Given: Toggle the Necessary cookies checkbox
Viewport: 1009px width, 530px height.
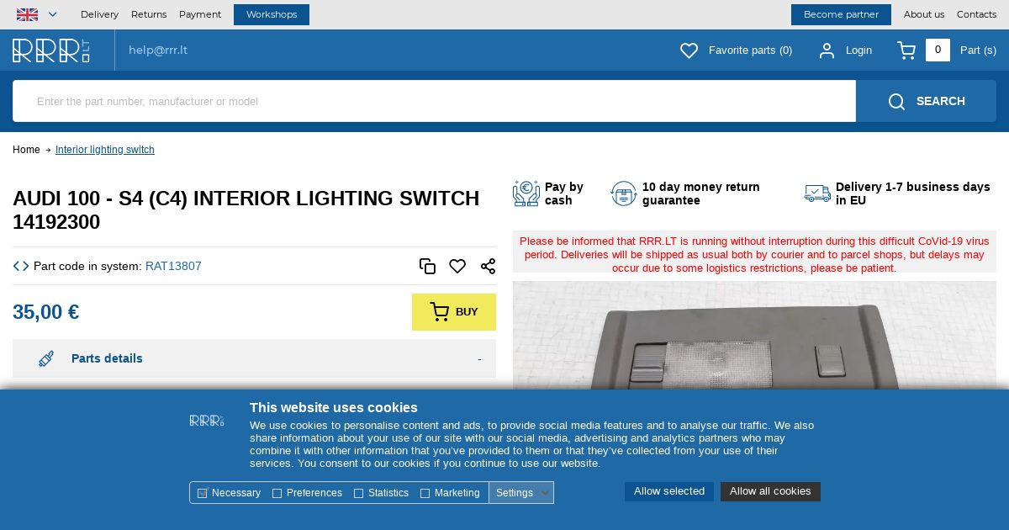Looking at the screenshot, I should coord(203,493).
